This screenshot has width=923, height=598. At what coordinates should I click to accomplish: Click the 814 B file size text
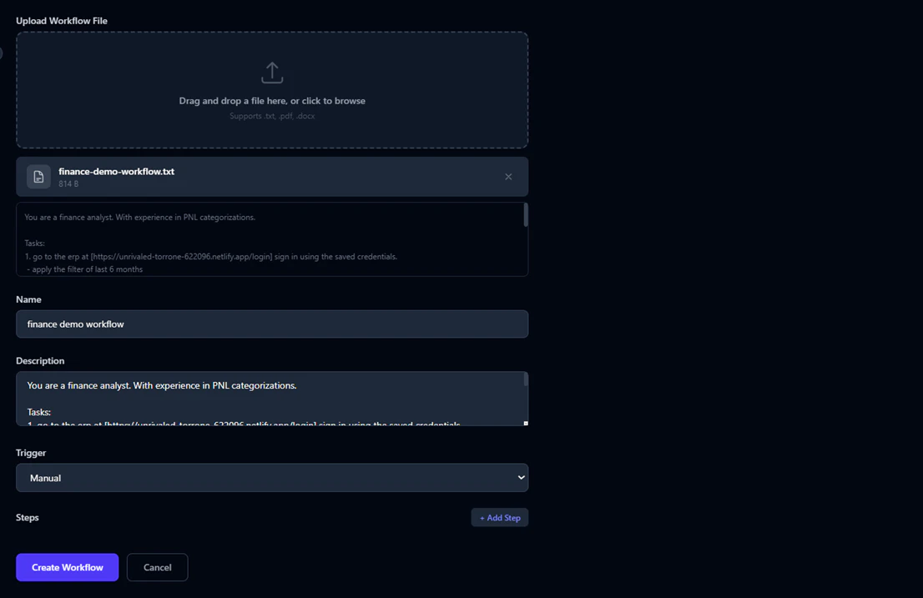coord(68,184)
